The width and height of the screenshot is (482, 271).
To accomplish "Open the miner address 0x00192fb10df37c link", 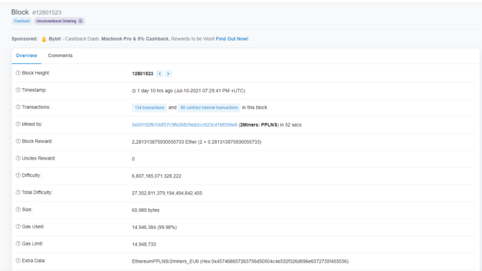I will tap(185, 125).
